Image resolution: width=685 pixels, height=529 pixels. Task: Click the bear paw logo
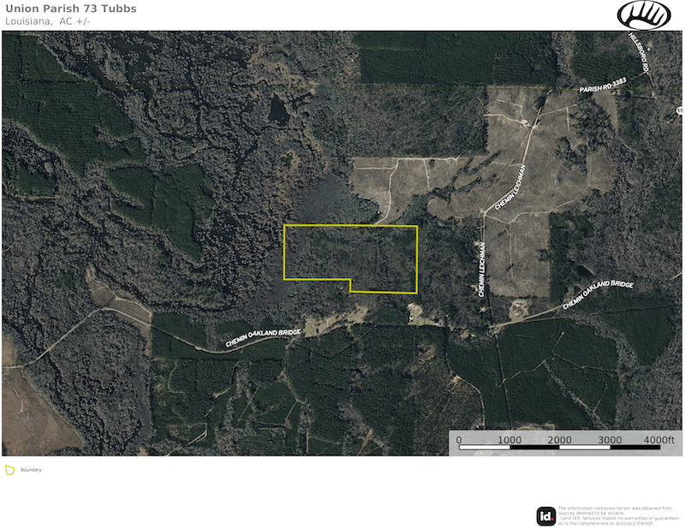tap(644, 15)
